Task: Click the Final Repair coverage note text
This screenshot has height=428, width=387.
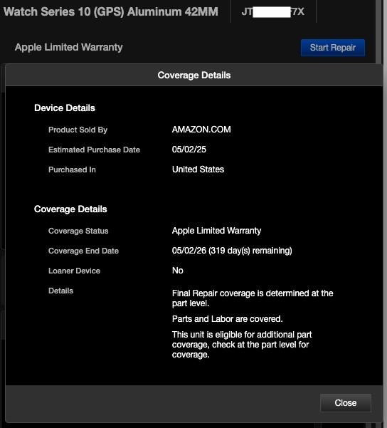Action: click(x=253, y=298)
